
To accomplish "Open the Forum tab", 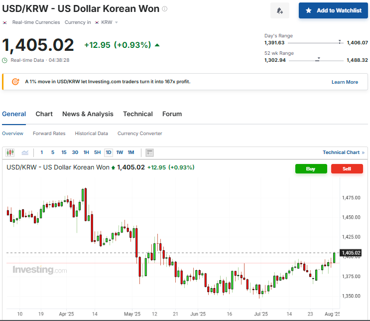I will click(172, 114).
